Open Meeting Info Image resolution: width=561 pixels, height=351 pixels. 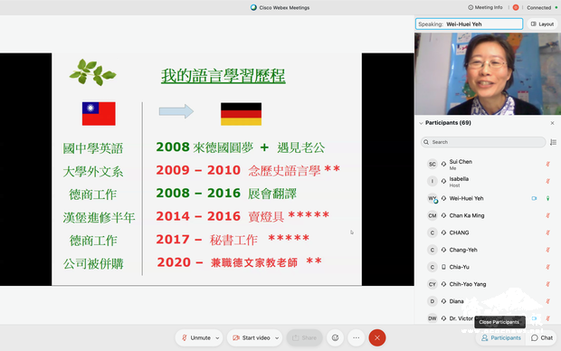485,7
